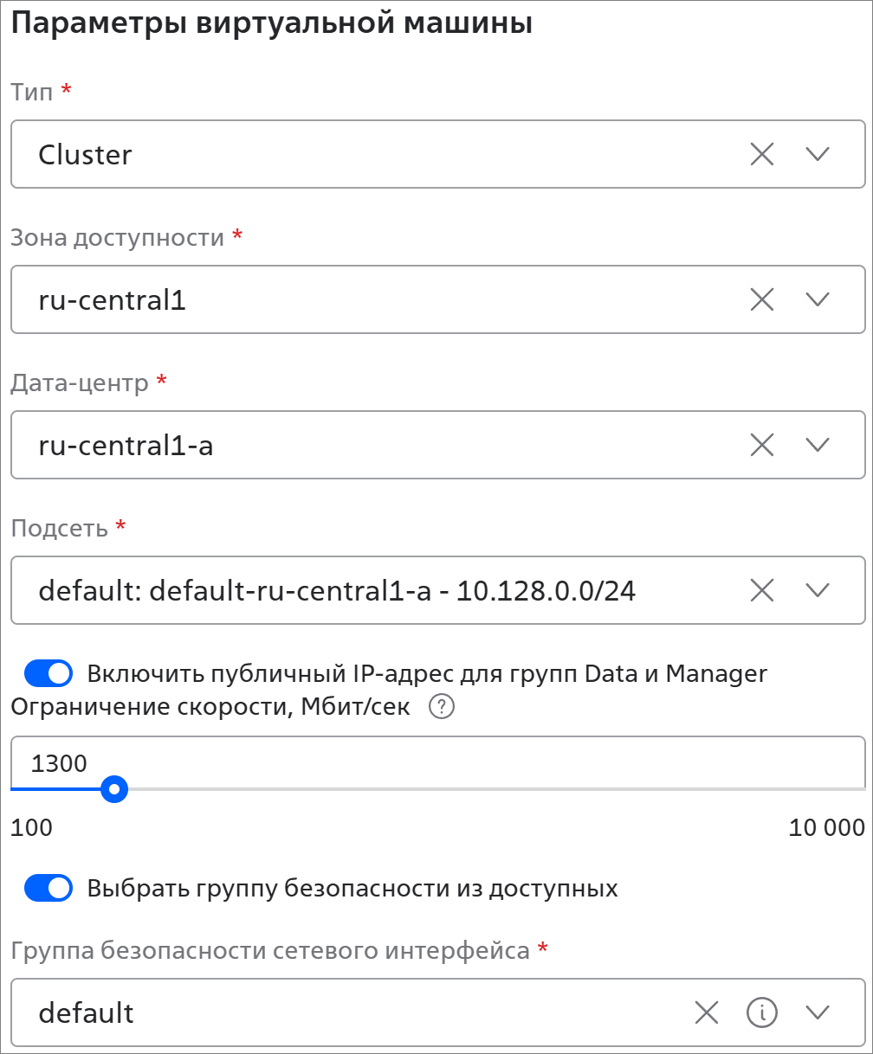Open the Дата-центр dropdown arrow
873x1054 pixels.
click(817, 446)
